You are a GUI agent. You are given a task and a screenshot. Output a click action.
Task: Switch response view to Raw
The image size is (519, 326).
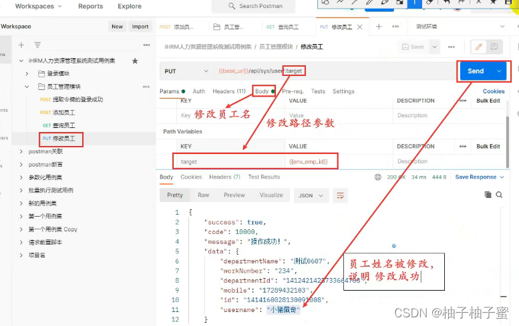tap(203, 195)
